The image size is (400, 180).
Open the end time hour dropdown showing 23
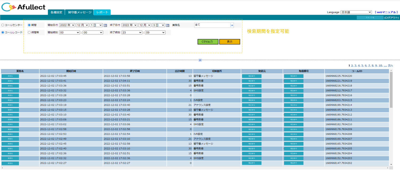click(x=132, y=32)
